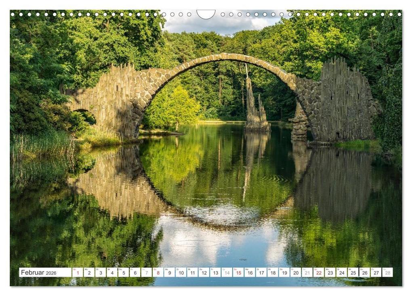Select greyed Saturday date 7
This screenshot has width=412, height=296.
point(147,272)
